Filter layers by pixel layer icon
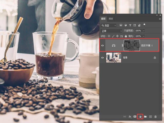 coord(121,25)
